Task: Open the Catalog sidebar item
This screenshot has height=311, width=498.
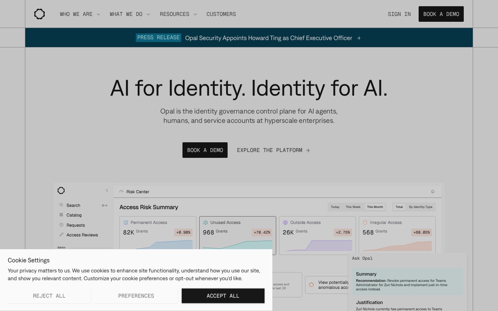Action: click(74, 215)
